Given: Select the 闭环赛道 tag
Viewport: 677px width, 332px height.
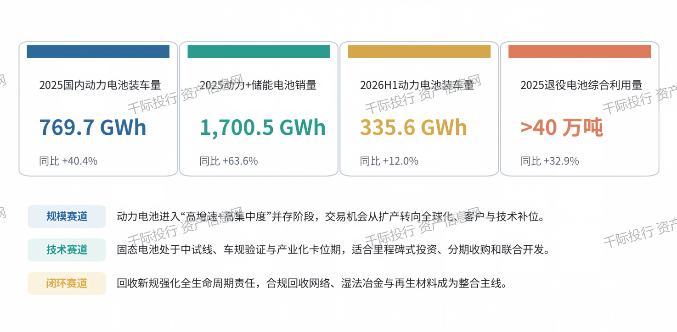Looking at the screenshot, I should coord(67,283).
